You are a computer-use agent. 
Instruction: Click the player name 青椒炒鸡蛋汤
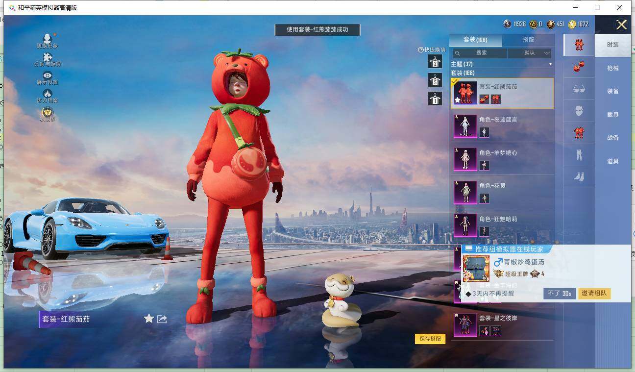click(524, 262)
